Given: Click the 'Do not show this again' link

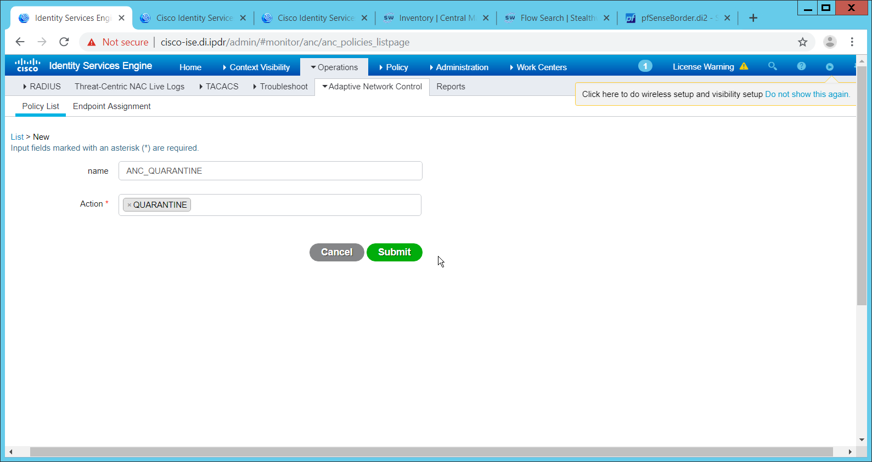Looking at the screenshot, I should point(807,94).
